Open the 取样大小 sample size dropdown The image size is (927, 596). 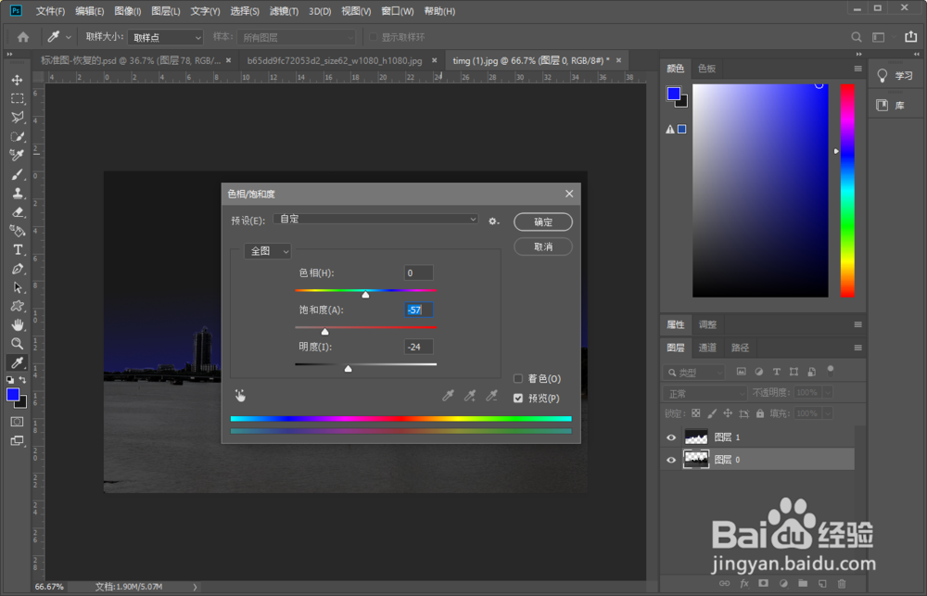tap(166, 37)
